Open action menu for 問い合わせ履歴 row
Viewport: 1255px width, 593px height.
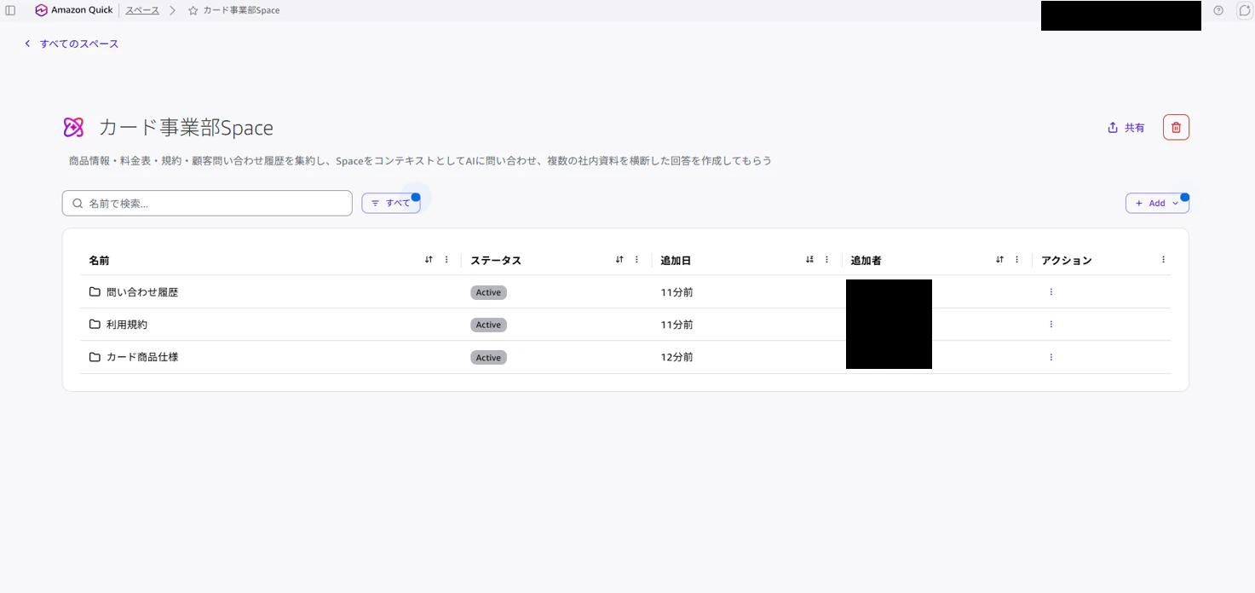(x=1051, y=292)
